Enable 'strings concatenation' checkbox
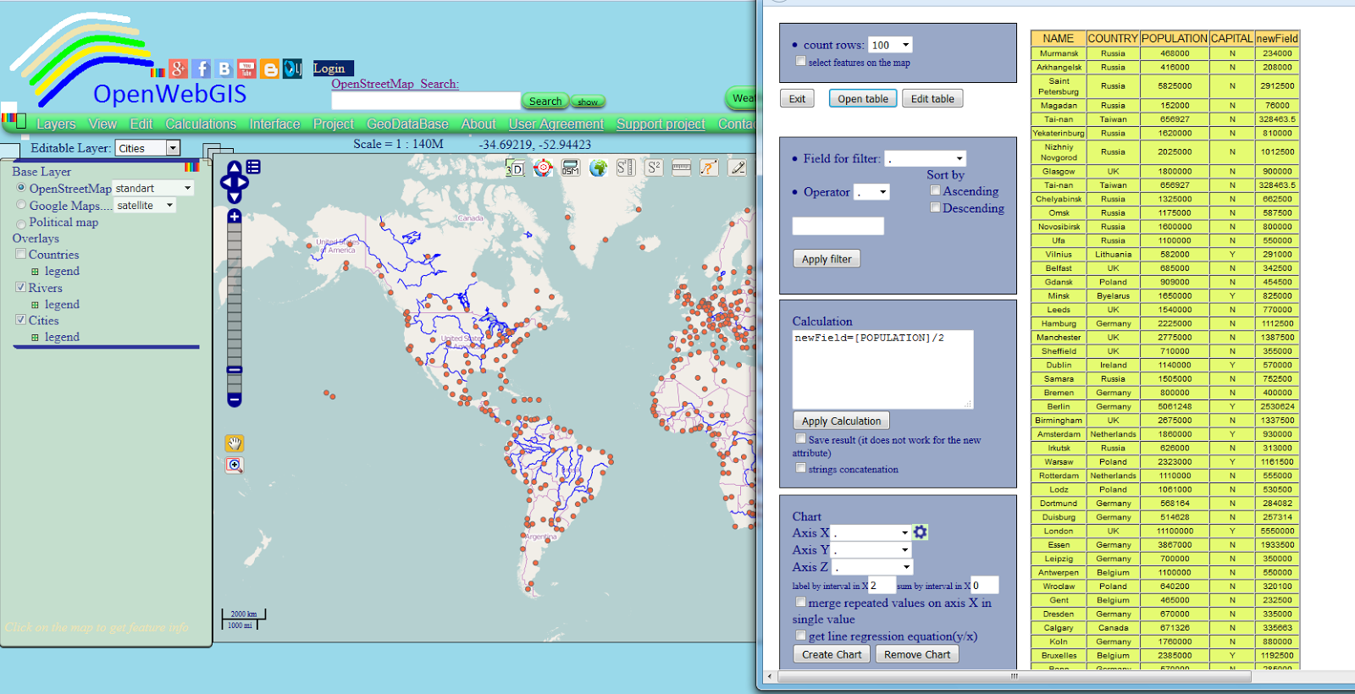Viewport: 1355px width, 694px height. [x=800, y=467]
